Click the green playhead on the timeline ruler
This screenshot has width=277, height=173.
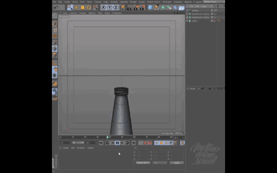(107, 137)
